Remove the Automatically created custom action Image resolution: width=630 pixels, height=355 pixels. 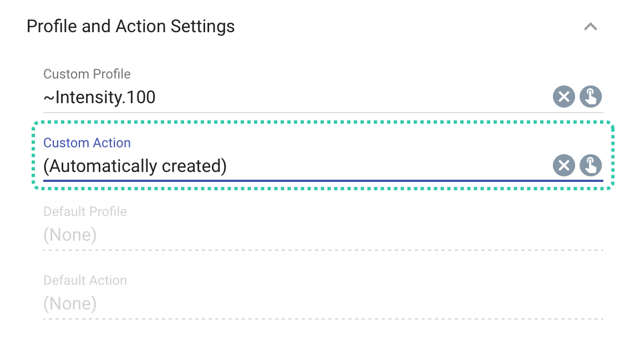coord(563,165)
